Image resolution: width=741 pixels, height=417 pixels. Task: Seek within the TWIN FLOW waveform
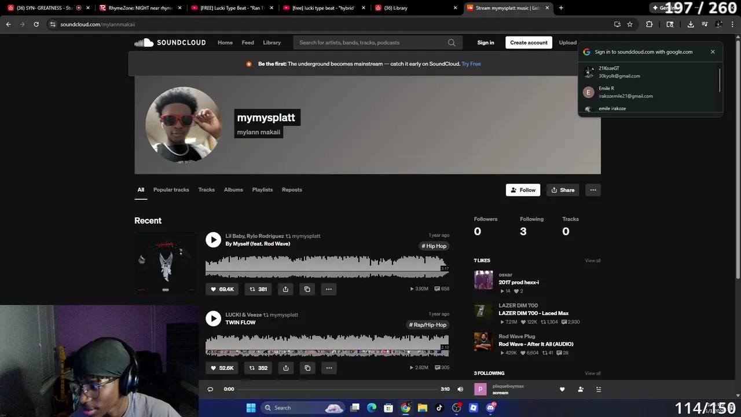327,345
